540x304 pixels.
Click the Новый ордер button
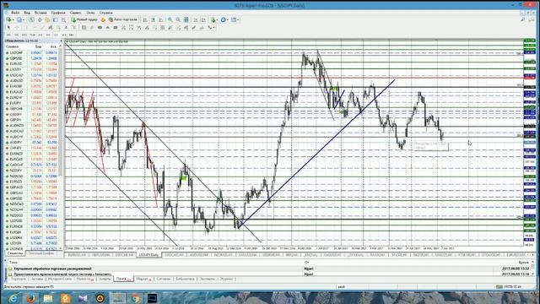click(84, 19)
